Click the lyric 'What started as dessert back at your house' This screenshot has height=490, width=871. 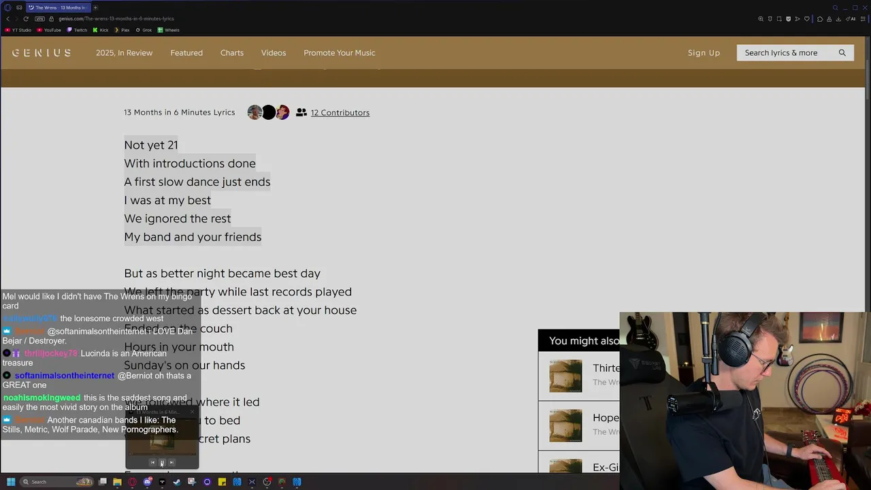pos(240,310)
